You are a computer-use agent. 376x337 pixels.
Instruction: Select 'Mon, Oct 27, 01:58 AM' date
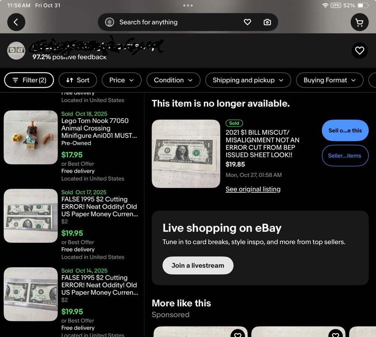tap(253, 175)
